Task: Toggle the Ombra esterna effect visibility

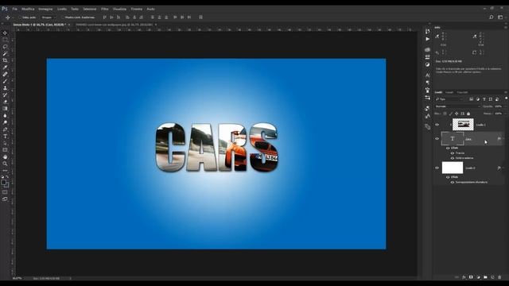Action: pos(453,158)
